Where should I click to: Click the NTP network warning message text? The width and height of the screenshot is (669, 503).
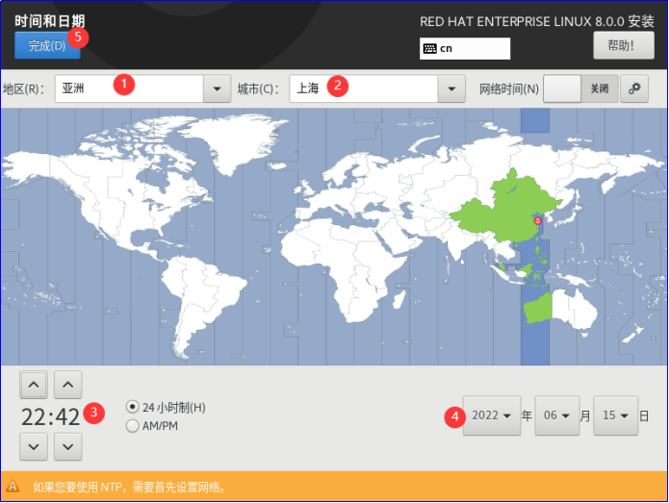tap(130, 487)
